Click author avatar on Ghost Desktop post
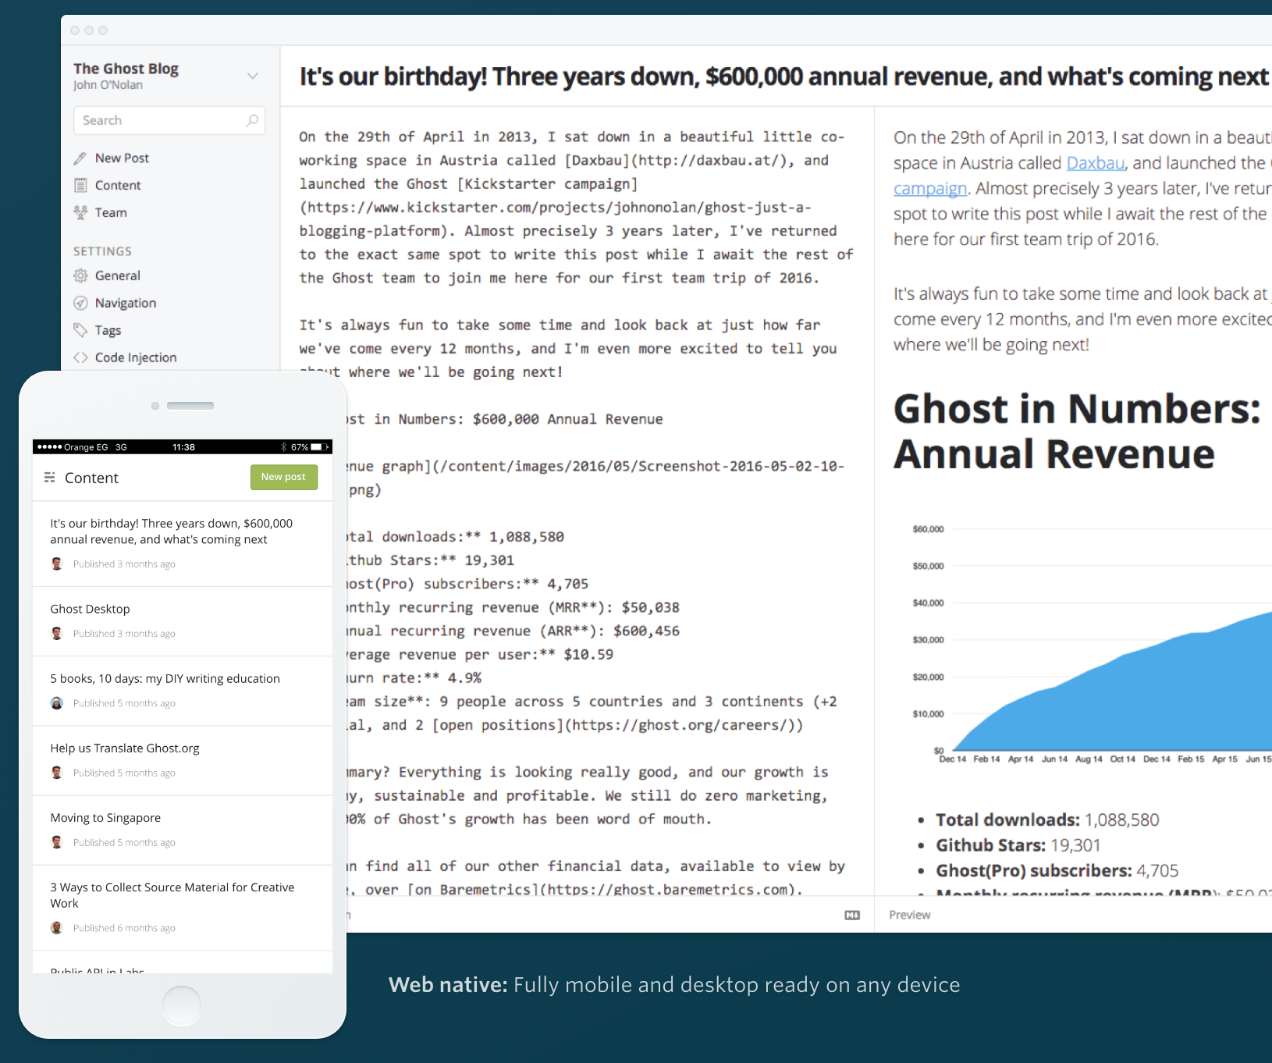The image size is (1272, 1063). coord(56,633)
